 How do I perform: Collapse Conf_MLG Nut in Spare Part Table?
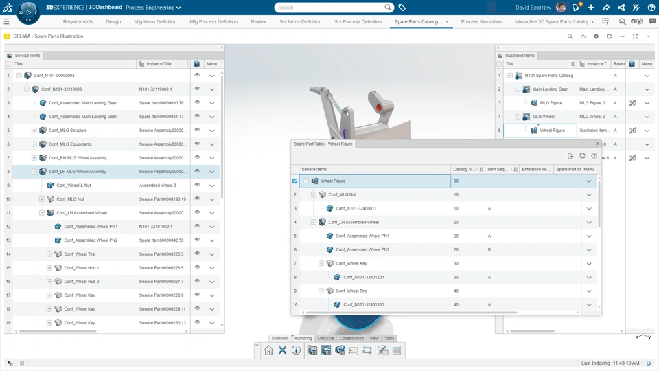click(x=314, y=194)
